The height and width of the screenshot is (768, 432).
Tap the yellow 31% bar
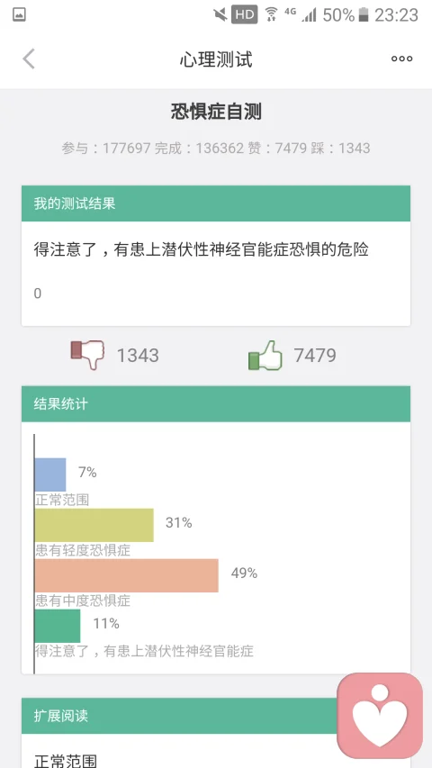click(x=94, y=525)
